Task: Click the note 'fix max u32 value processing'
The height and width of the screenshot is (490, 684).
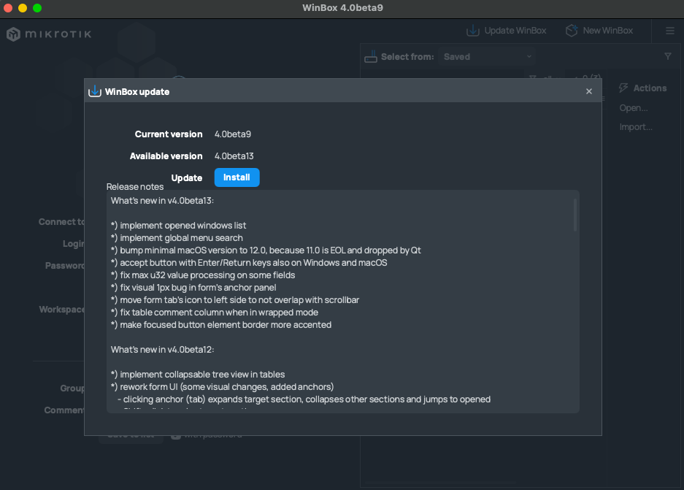Action: (x=203, y=275)
